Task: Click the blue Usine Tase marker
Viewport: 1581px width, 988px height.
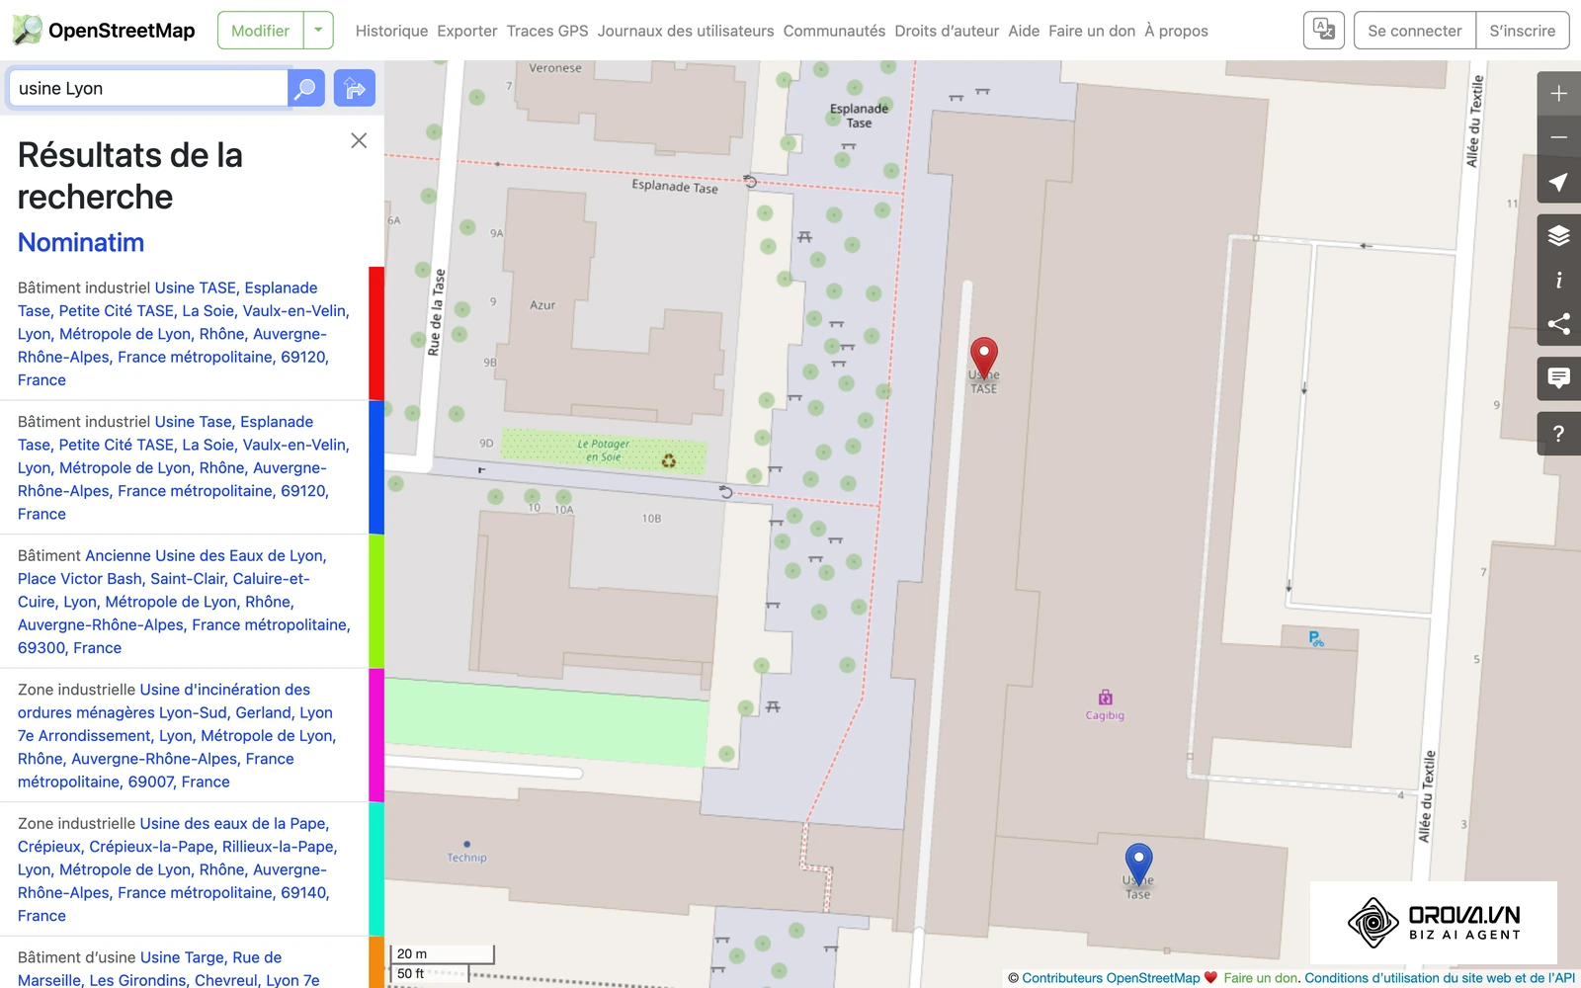Action: coord(1138,864)
